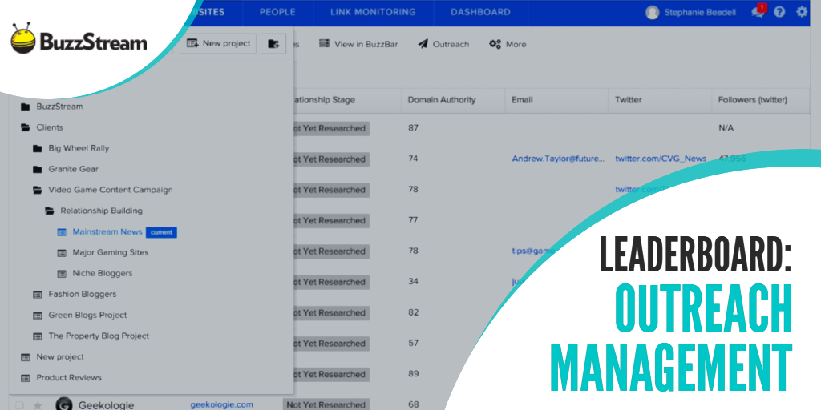Open the twitter.com/CVG_News link
Viewport: 821px width, 410px height.
(661, 159)
